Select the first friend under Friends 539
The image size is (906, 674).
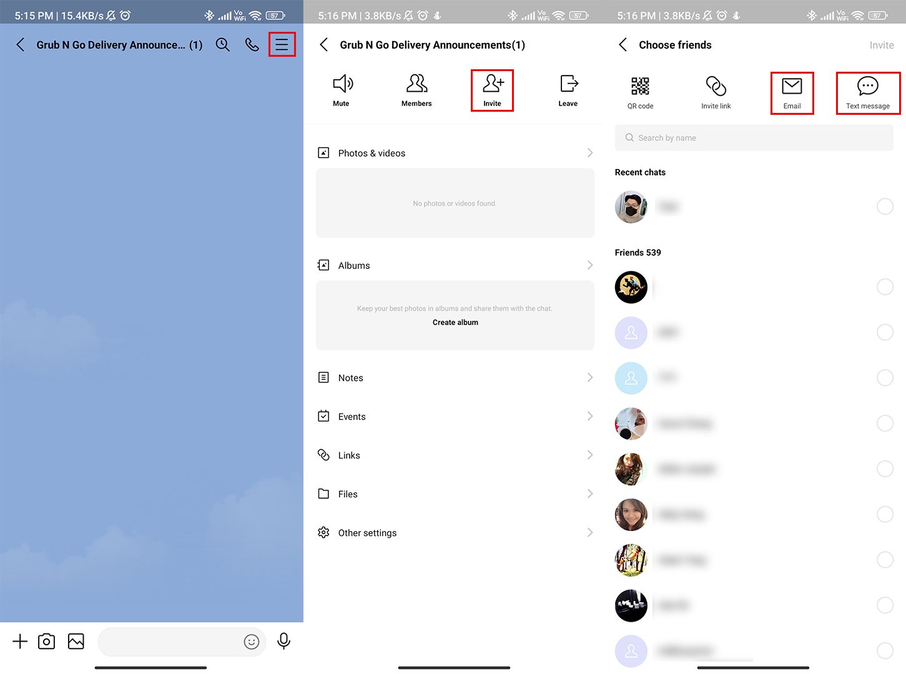(x=885, y=286)
